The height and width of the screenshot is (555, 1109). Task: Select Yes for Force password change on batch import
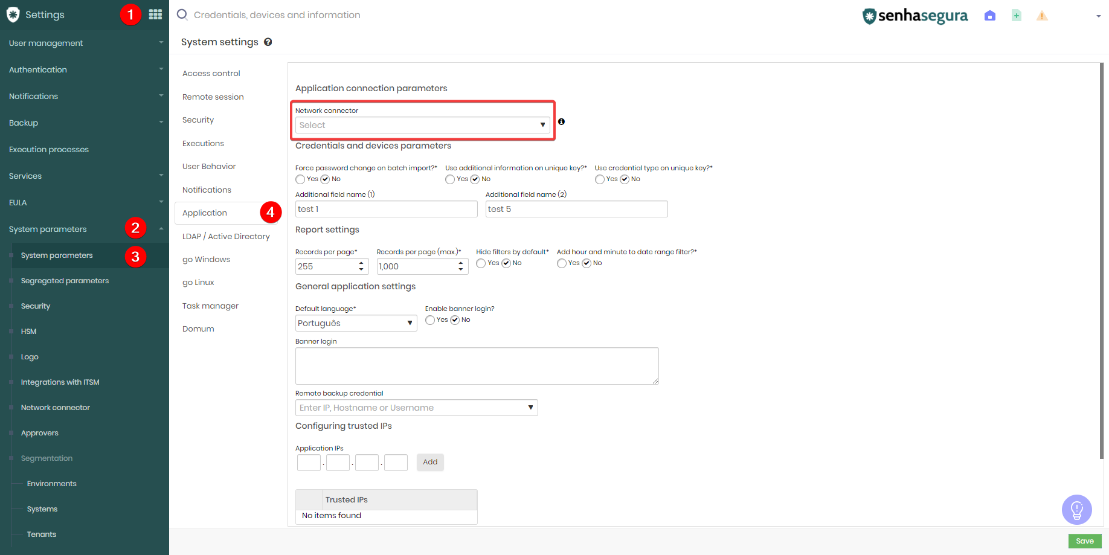point(300,179)
